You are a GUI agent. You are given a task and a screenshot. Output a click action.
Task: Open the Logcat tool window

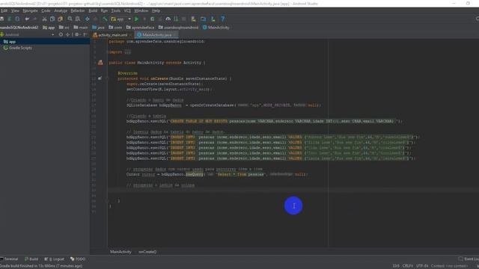click(x=55, y=259)
